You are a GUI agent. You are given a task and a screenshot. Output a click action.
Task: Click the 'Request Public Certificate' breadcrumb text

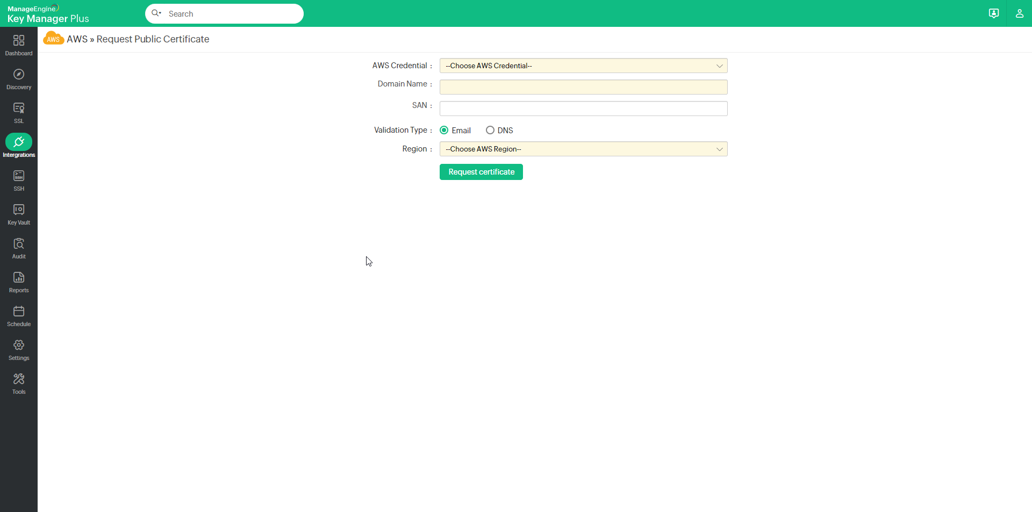(x=153, y=39)
